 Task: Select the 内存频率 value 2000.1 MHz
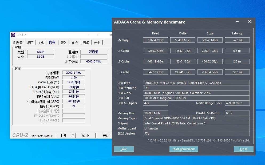(73, 72)
